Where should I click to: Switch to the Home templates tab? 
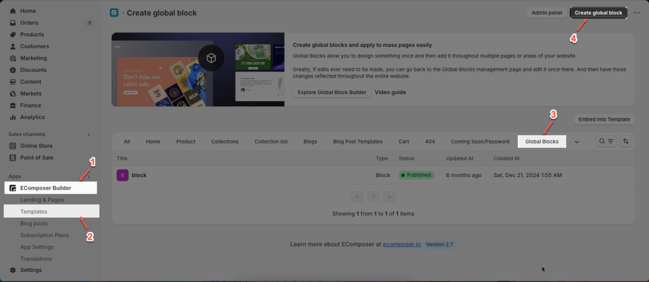(x=153, y=142)
